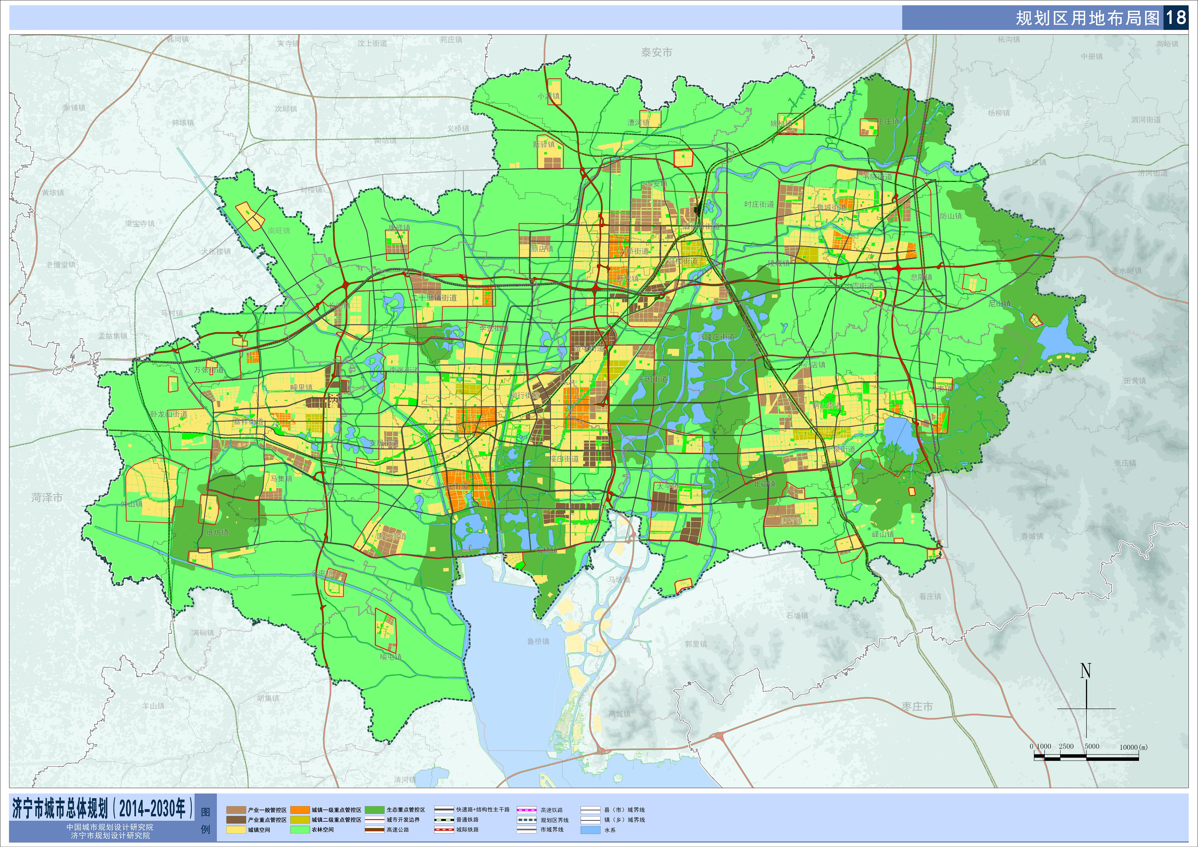Click the 快速路+结构性主干路 legend symbol

443,810
